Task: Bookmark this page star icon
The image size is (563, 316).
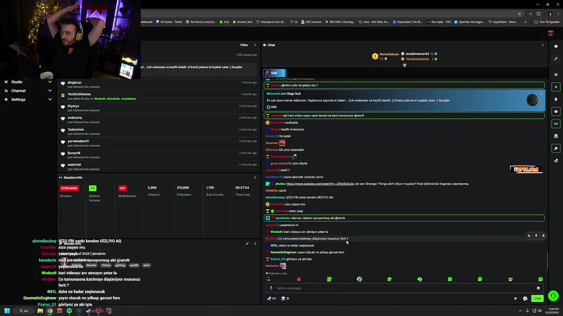Action: [519, 14]
